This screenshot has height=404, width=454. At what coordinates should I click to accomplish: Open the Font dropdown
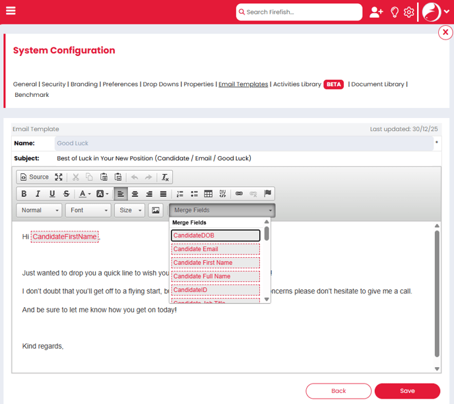[88, 210]
